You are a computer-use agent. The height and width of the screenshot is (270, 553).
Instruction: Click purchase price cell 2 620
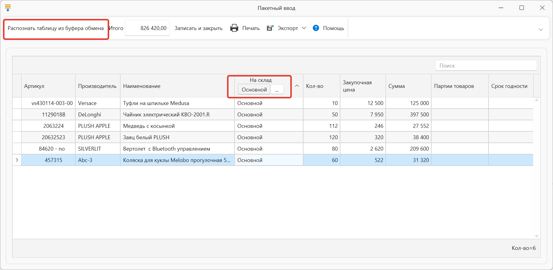363,148
